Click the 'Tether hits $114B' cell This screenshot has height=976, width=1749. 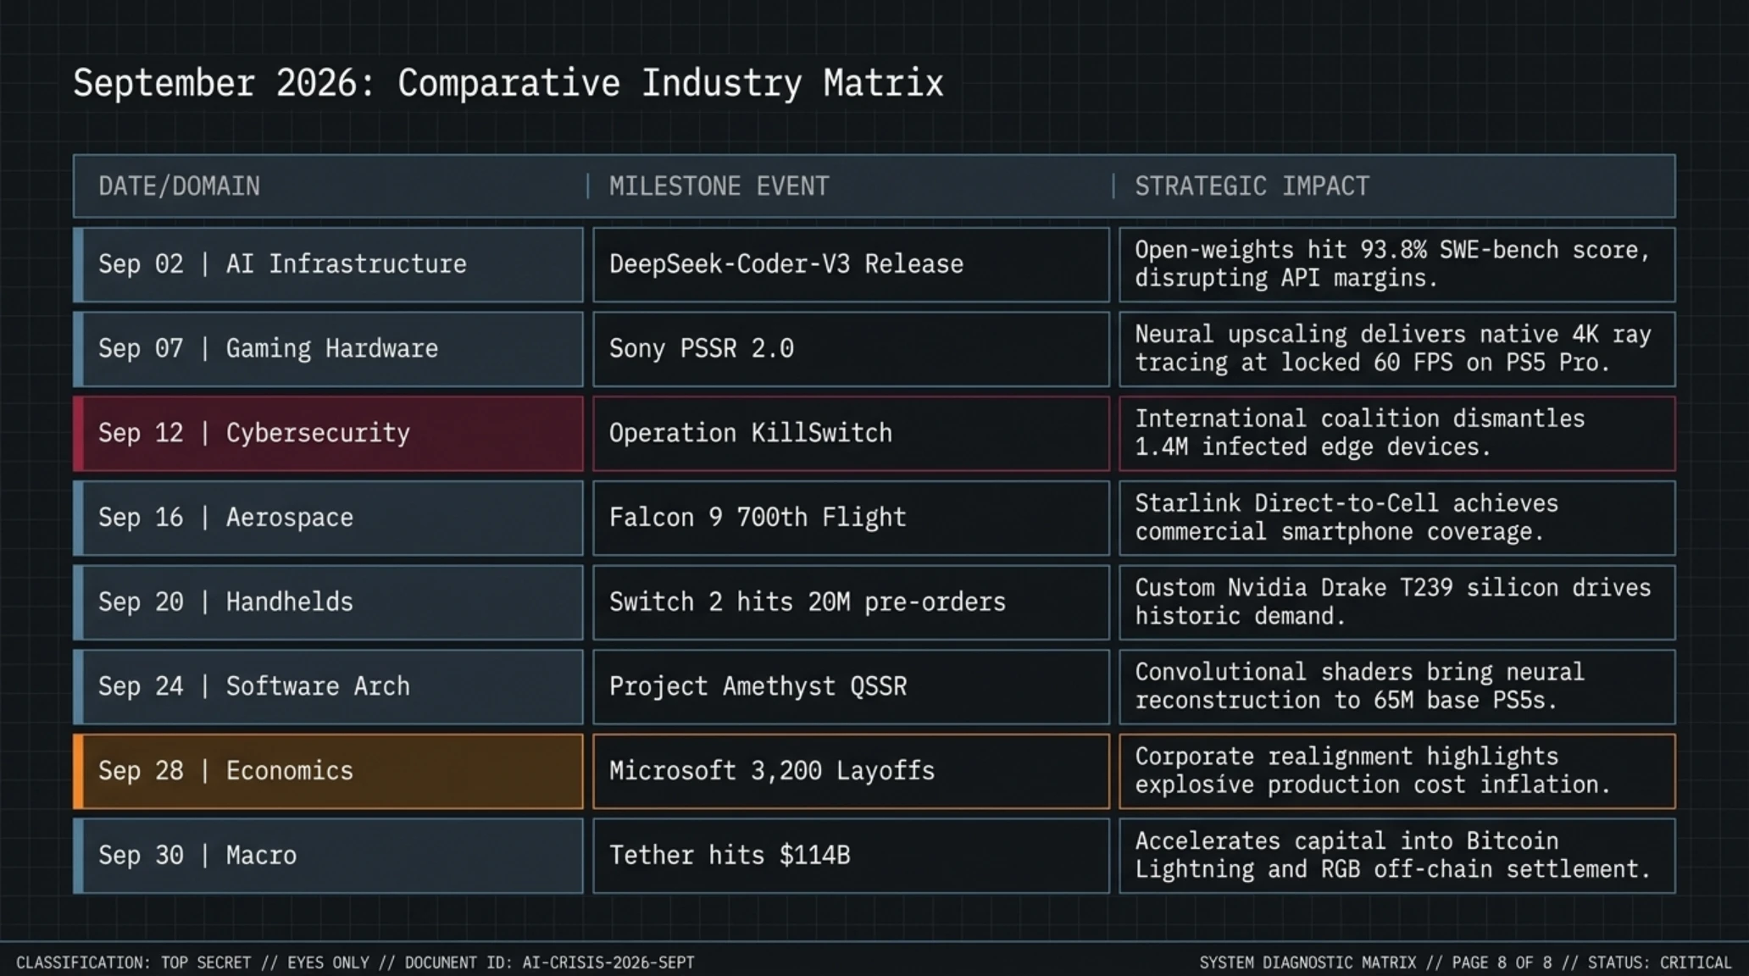(x=851, y=856)
